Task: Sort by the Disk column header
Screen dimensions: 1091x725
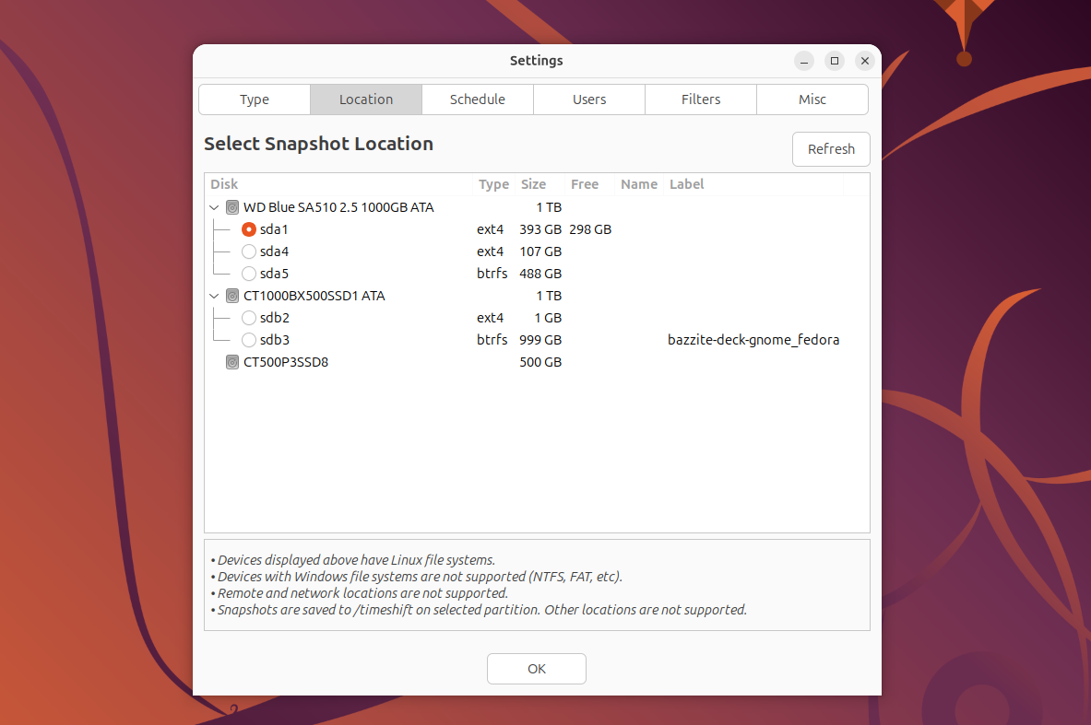Action: tap(338, 184)
